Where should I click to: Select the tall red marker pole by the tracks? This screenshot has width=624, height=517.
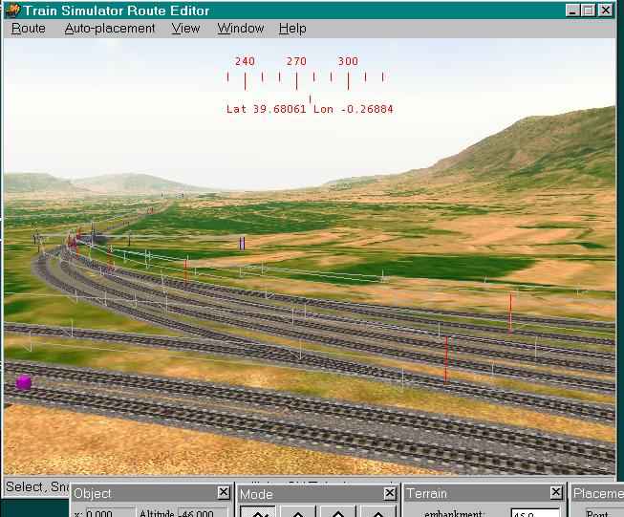pos(445,358)
